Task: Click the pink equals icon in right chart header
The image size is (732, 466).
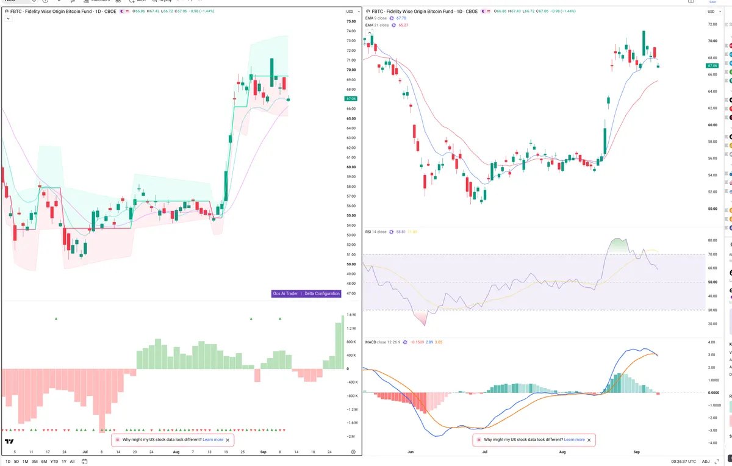Action: pyautogui.click(x=489, y=12)
